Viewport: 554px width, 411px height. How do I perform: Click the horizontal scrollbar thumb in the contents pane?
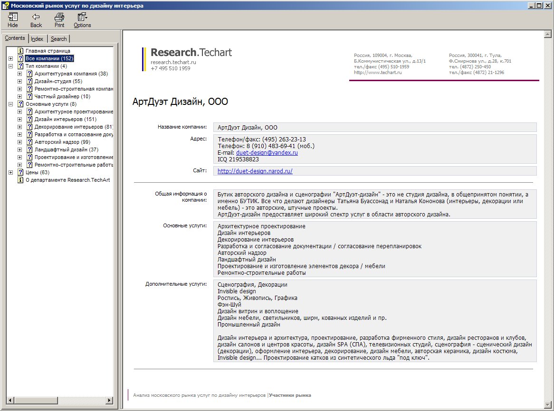[x=36, y=401]
